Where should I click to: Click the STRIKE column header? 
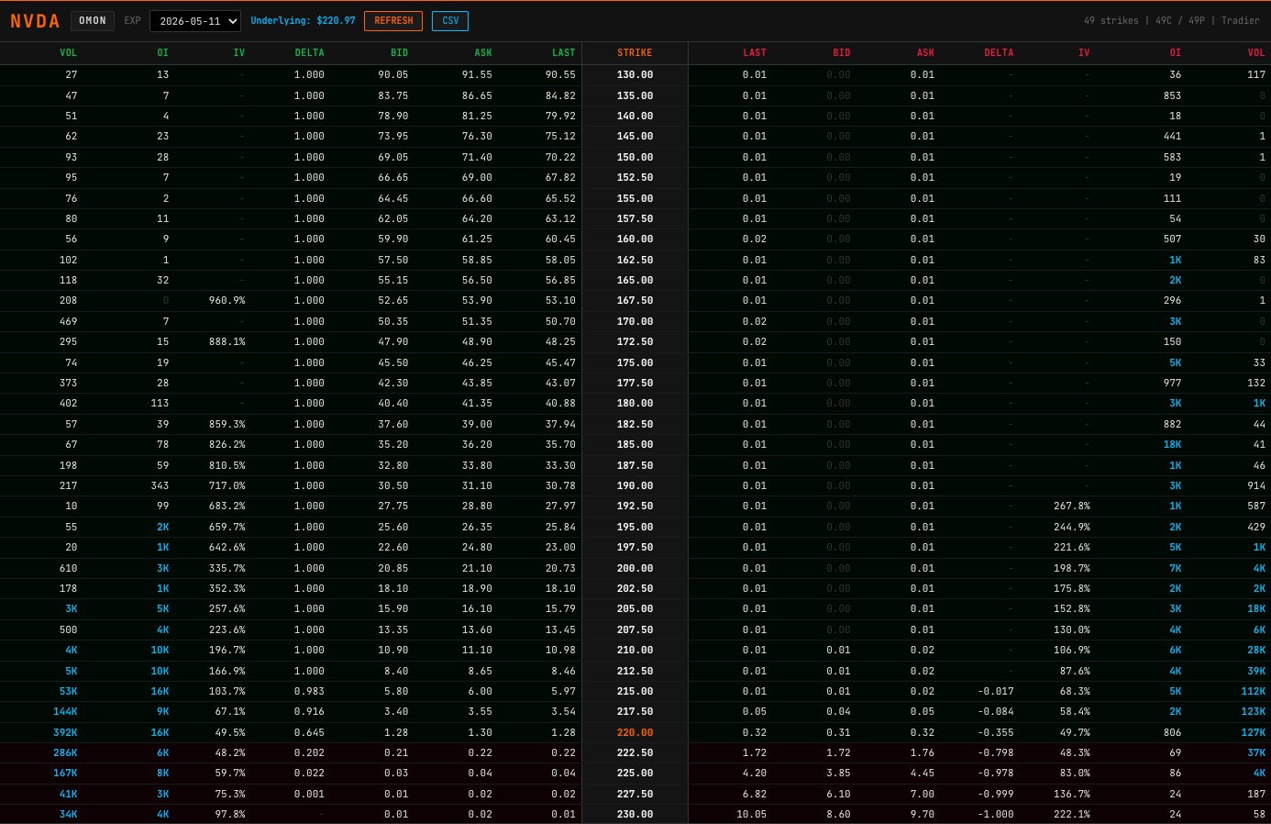click(x=635, y=53)
